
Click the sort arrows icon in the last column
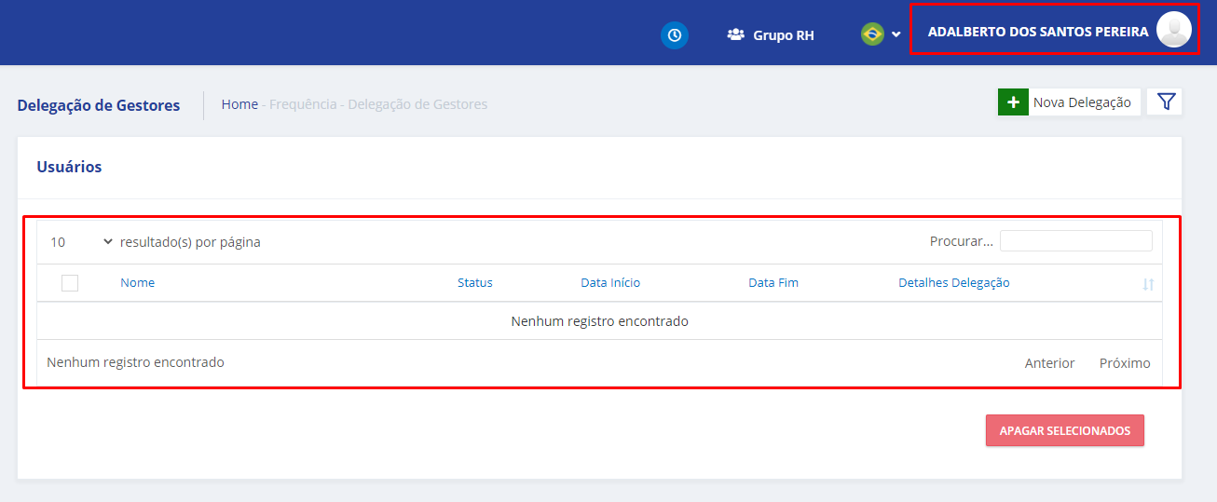[x=1148, y=284]
